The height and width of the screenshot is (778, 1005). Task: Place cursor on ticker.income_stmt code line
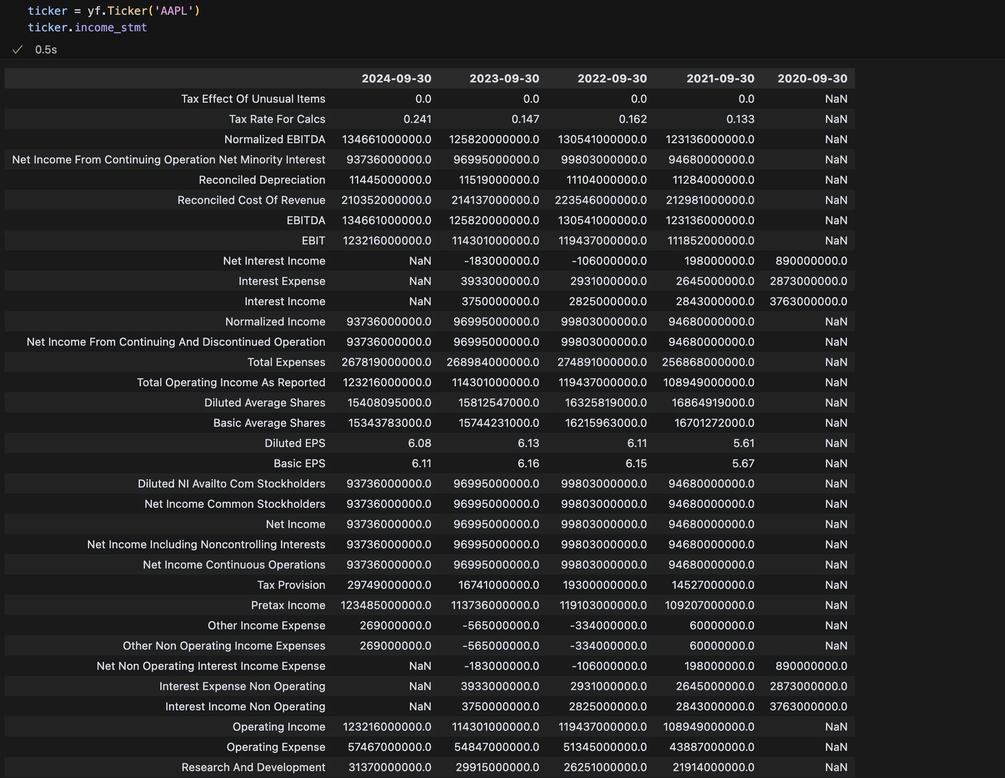click(88, 28)
